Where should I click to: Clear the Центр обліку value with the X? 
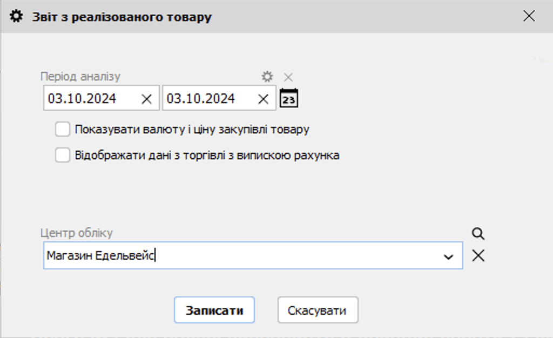[478, 256]
